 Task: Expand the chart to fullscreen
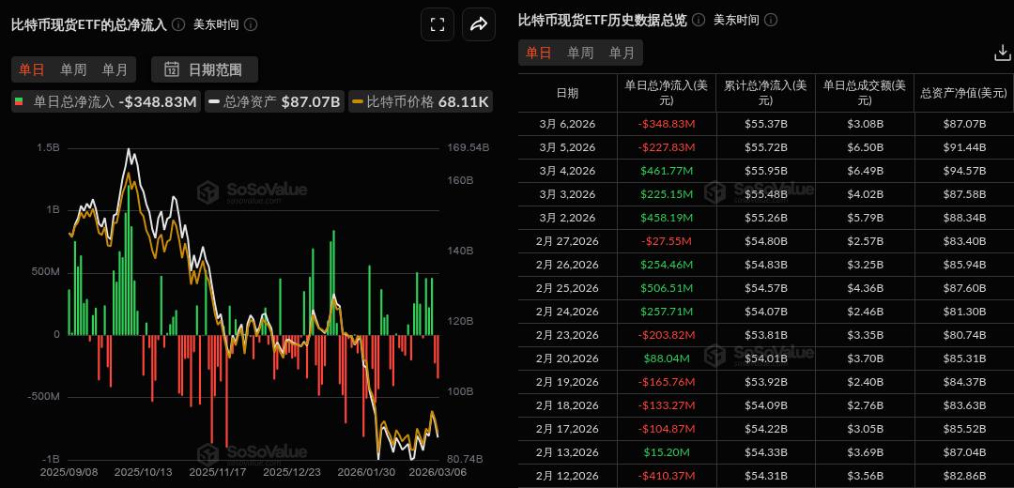[x=437, y=25]
